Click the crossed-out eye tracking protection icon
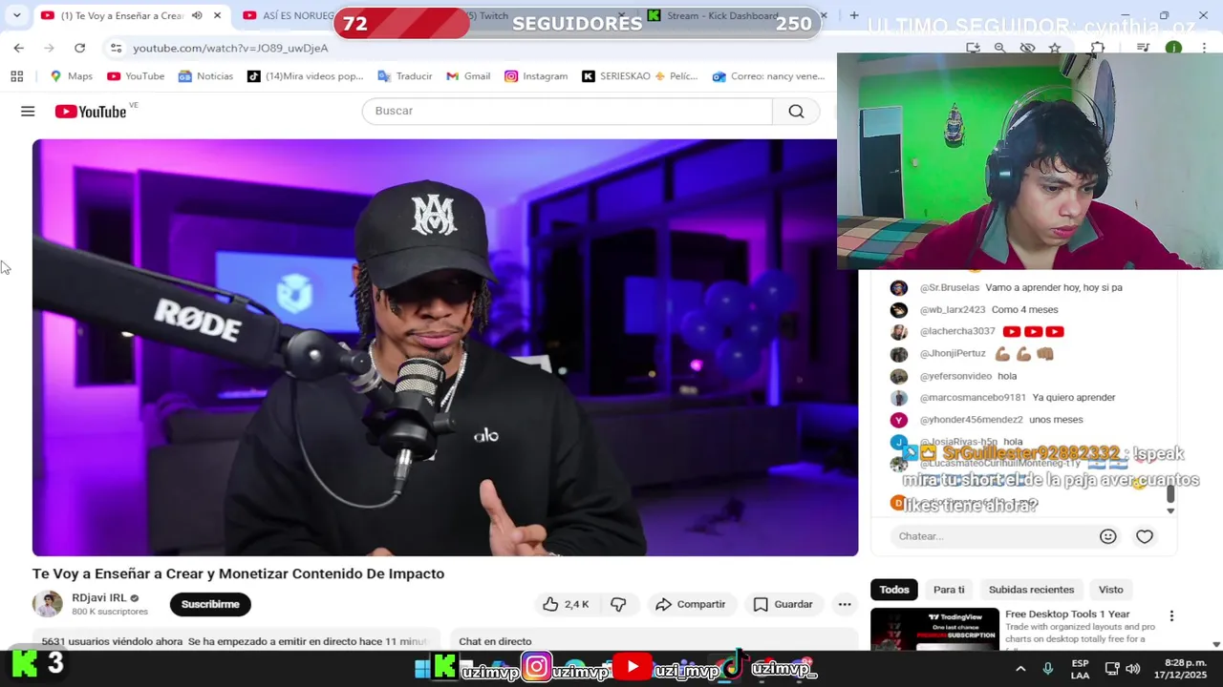The image size is (1223, 687). (x=1027, y=48)
